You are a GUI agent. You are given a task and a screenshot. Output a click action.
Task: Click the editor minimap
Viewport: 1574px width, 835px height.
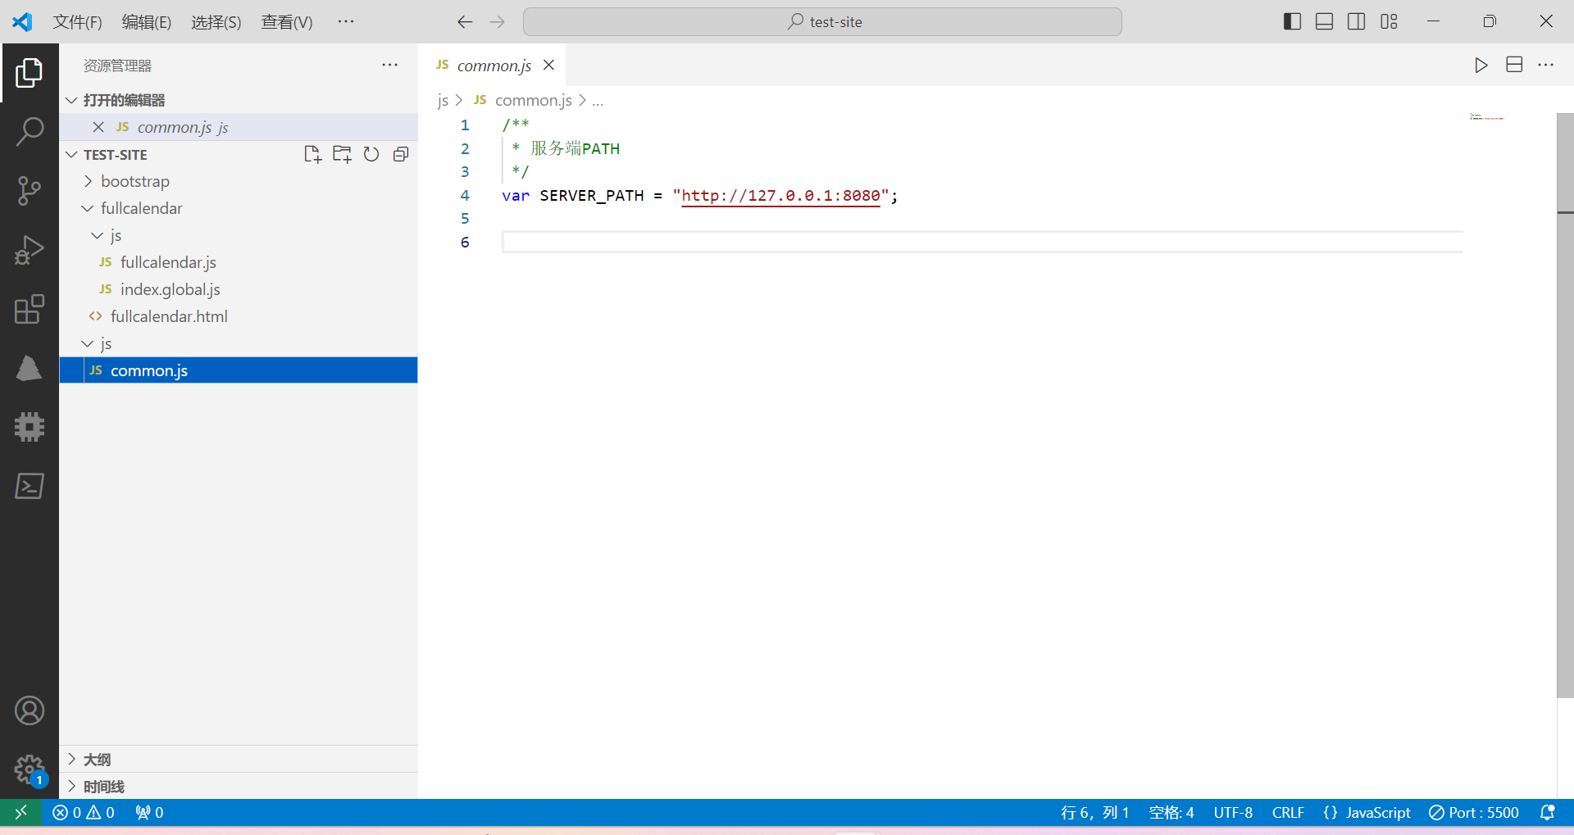(x=1487, y=117)
